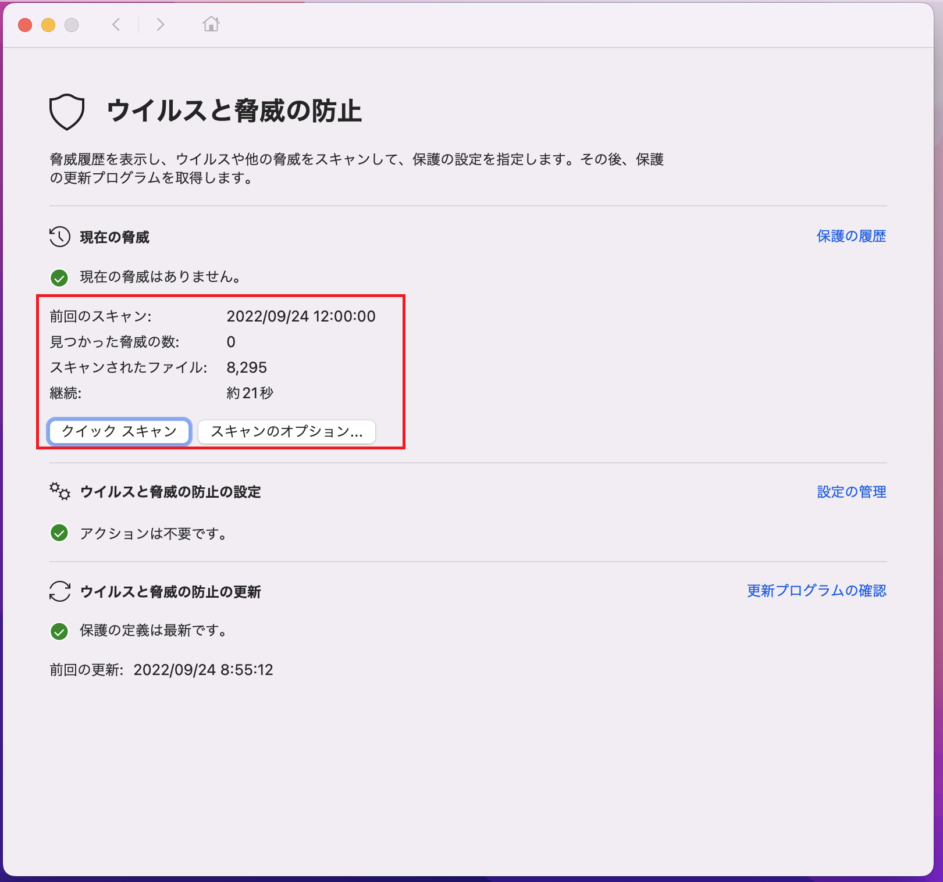Click the shield icon beside the page title
943x882 pixels.
pos(67,112)
